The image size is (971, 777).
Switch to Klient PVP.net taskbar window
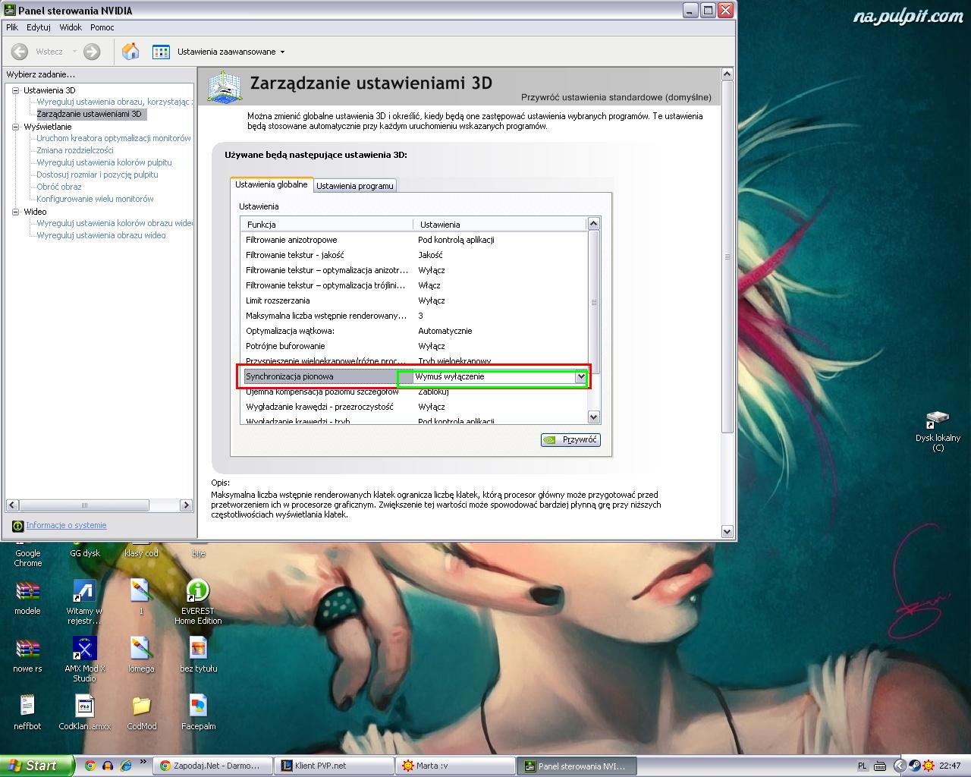click(x=333, y=766)
